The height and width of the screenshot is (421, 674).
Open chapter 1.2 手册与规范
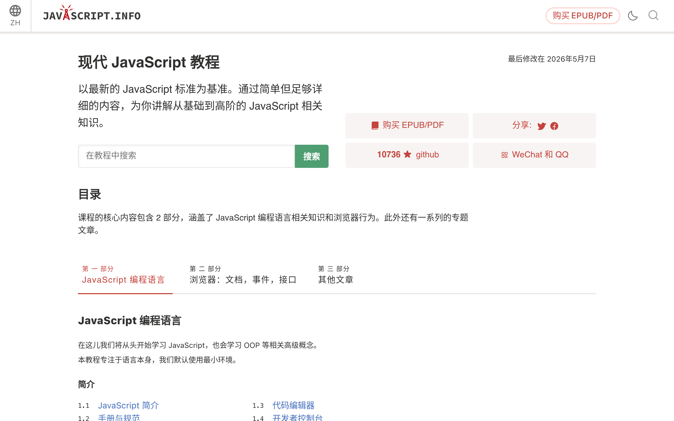119,417
